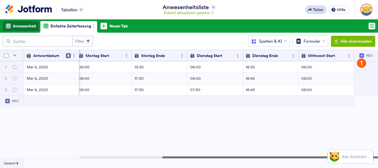378x168 pixels.
Task: Mark row 3 as a favorite with its star
Action: (x=15, y=90)
